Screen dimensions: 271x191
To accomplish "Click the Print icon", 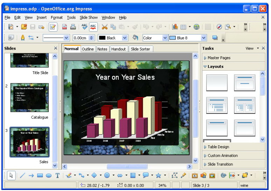I will (x=73, y=27).
